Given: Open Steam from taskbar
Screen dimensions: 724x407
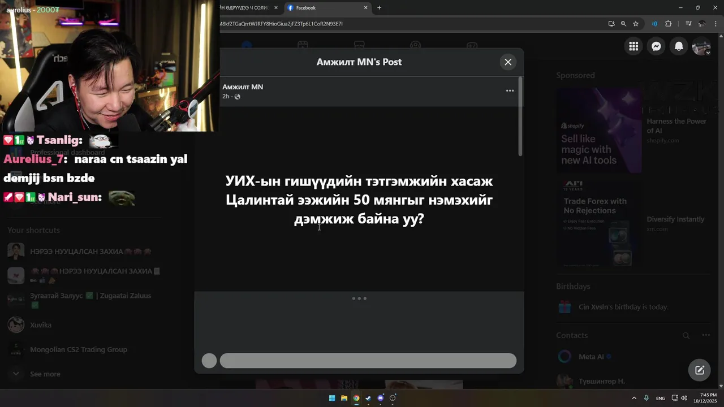Looking at the screenshot, I should click(x=368, y=398).
